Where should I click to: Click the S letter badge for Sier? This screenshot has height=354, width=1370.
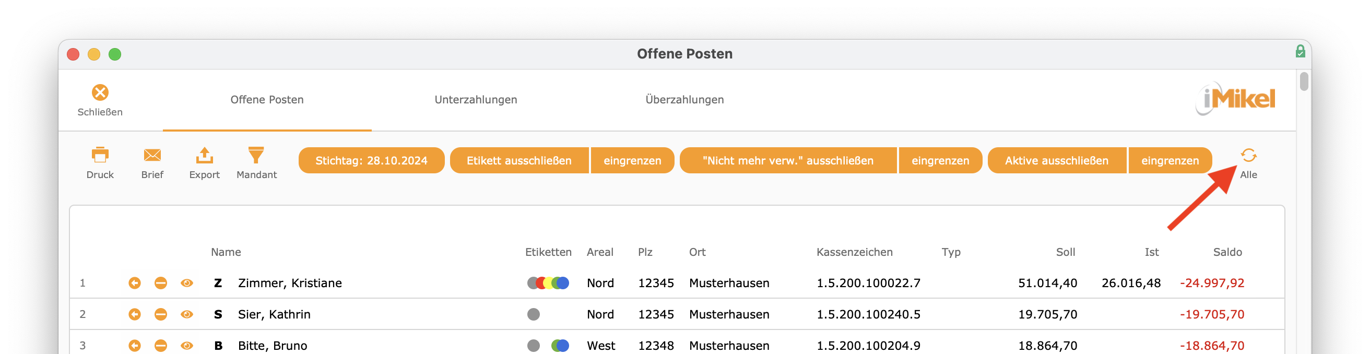(218, 314)
